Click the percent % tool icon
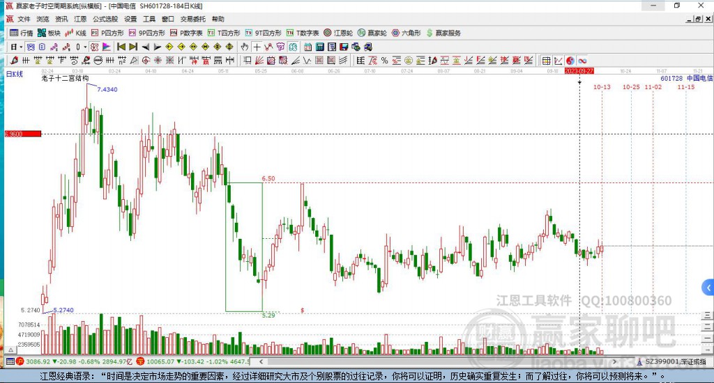Viewport: 714px width, 383px height. pos(385,60)
